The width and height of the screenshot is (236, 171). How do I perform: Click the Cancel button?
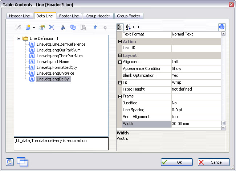click(214, 162)
